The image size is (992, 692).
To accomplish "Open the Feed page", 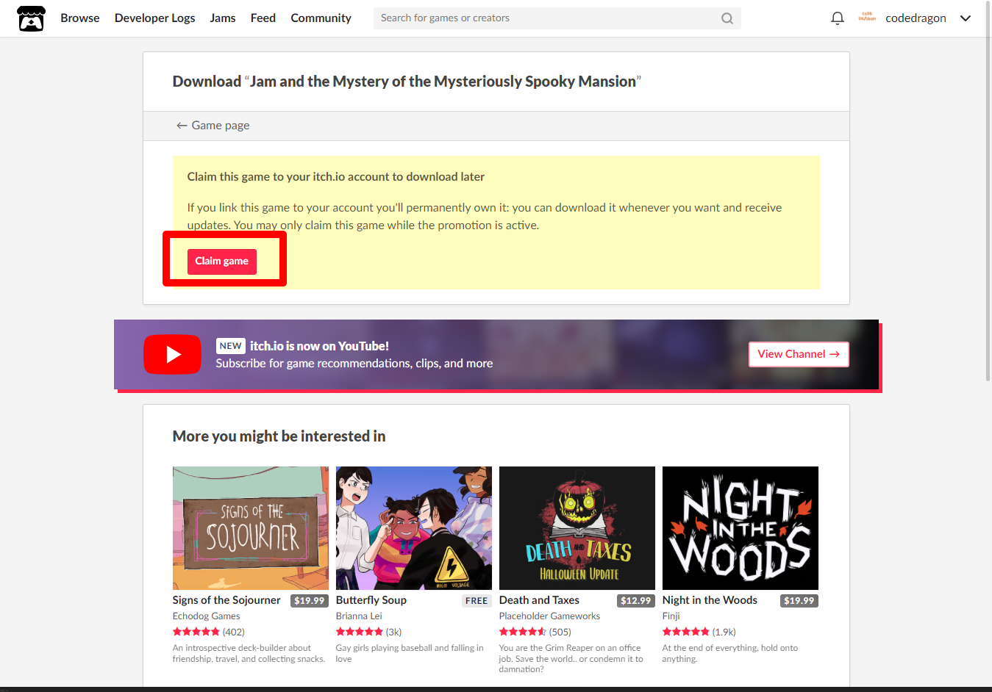I will 263,18.
